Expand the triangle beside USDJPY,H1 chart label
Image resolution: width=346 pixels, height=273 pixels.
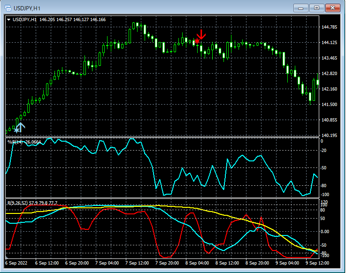(8, 20)
